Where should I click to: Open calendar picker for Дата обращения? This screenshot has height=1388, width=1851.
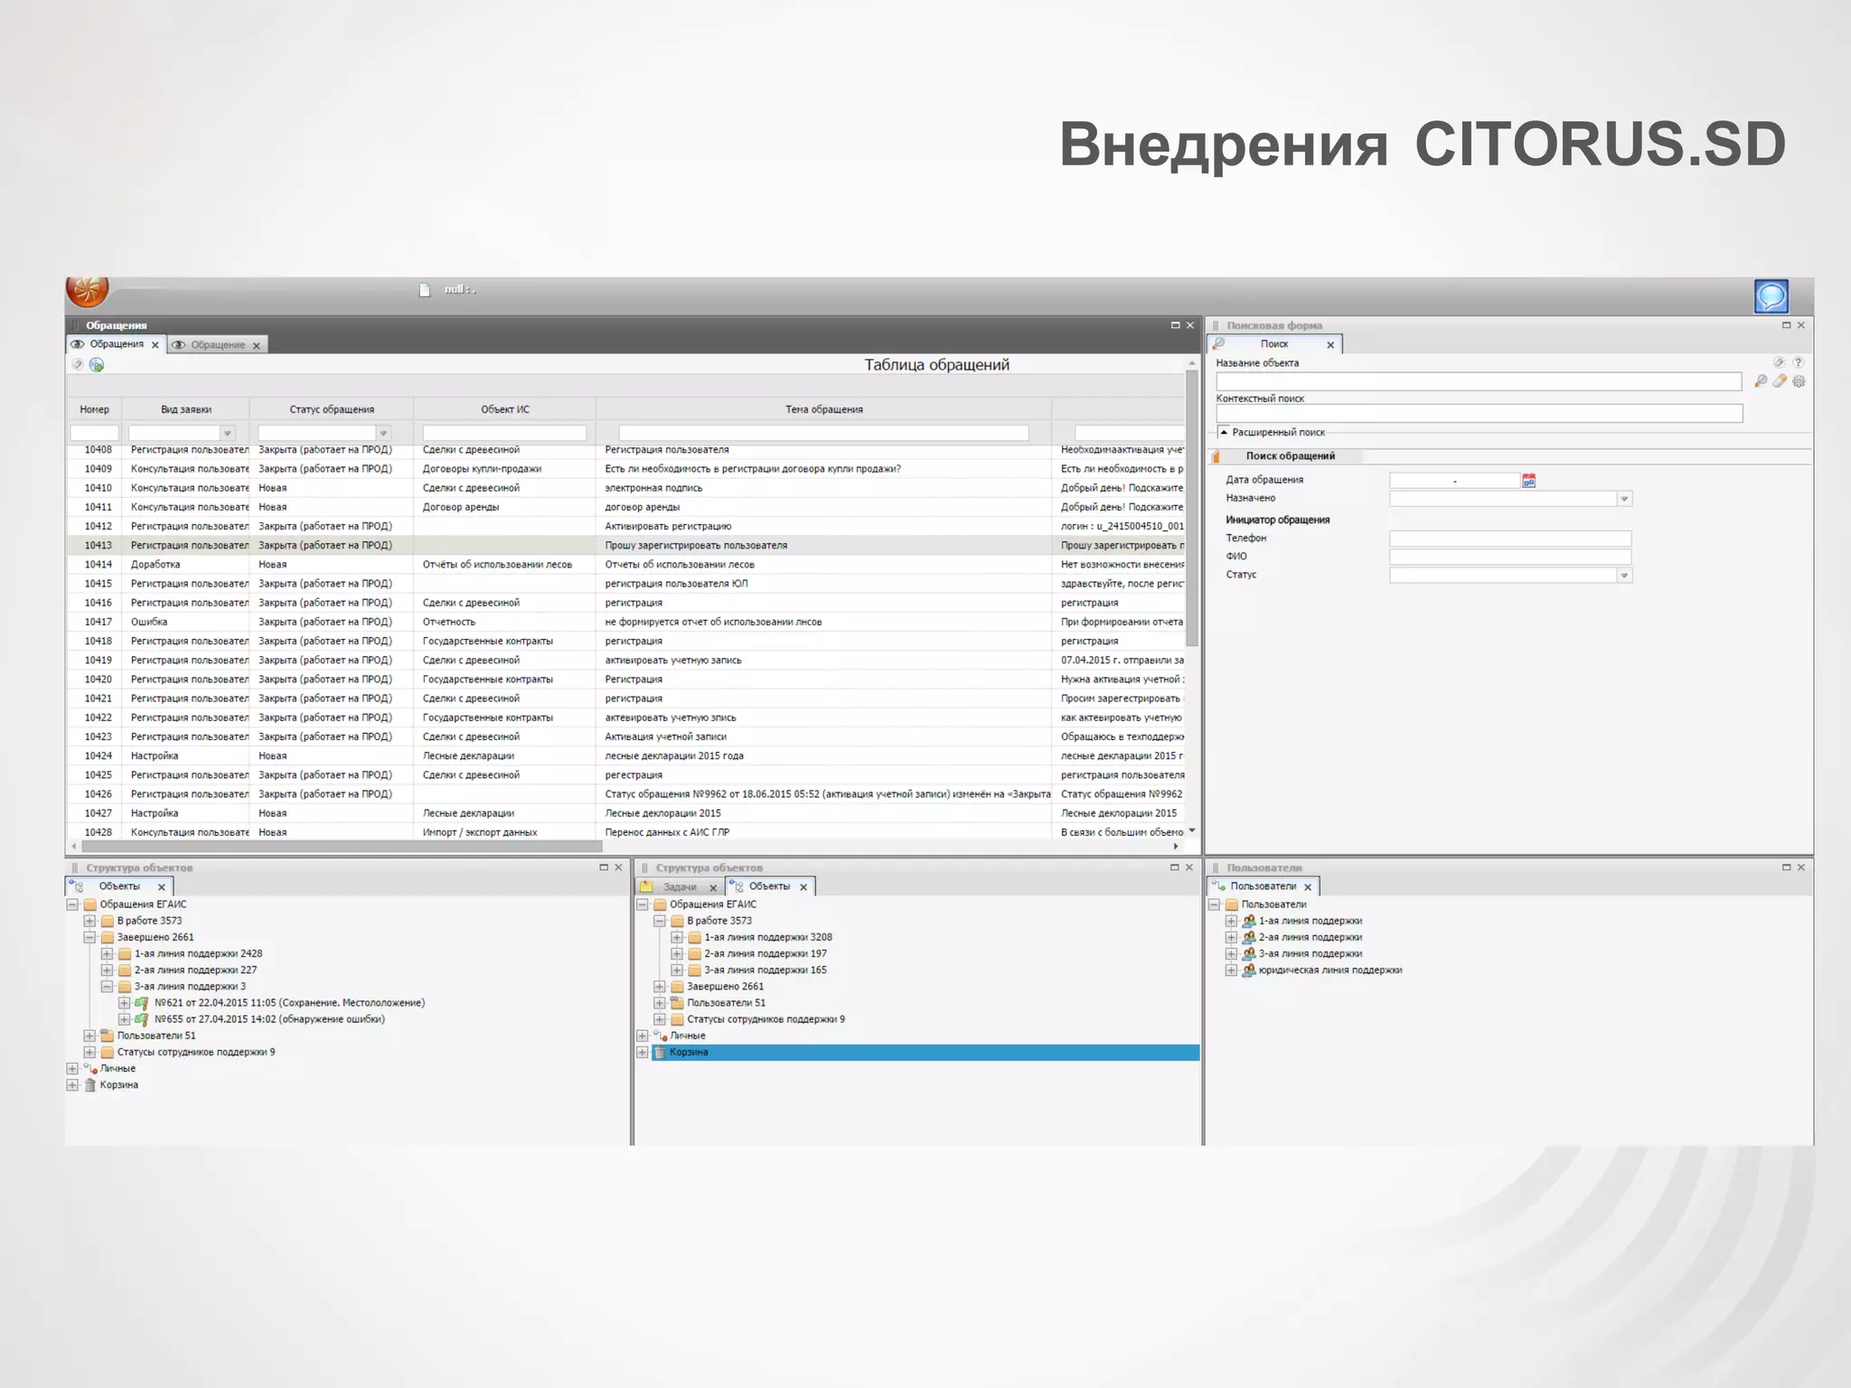tap(1528, 481)
